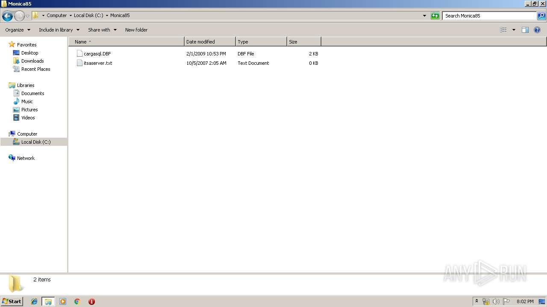Click inside the Search Monica85 field
547x307 pixels.
[x=489, y=16]
